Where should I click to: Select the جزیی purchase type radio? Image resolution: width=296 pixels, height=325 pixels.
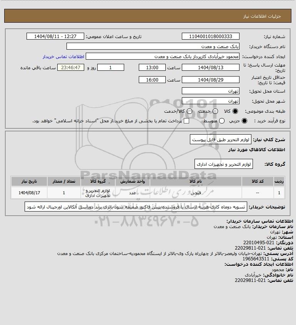click(x=244, y=121)
